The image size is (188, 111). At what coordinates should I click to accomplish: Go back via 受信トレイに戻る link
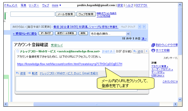click(x=25, y=34)
